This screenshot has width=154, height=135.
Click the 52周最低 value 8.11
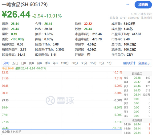[54, 55]
